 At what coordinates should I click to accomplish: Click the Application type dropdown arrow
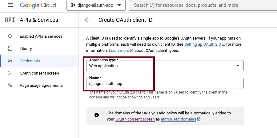[237, 66]
